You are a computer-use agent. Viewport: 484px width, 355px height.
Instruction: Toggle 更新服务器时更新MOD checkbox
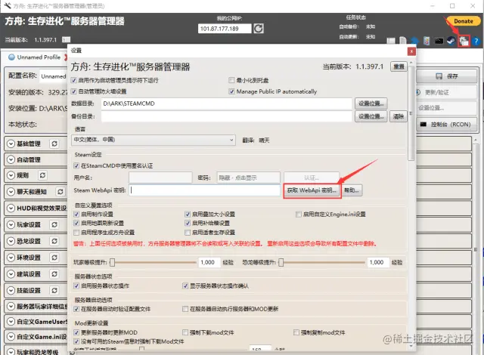(76, 332)
